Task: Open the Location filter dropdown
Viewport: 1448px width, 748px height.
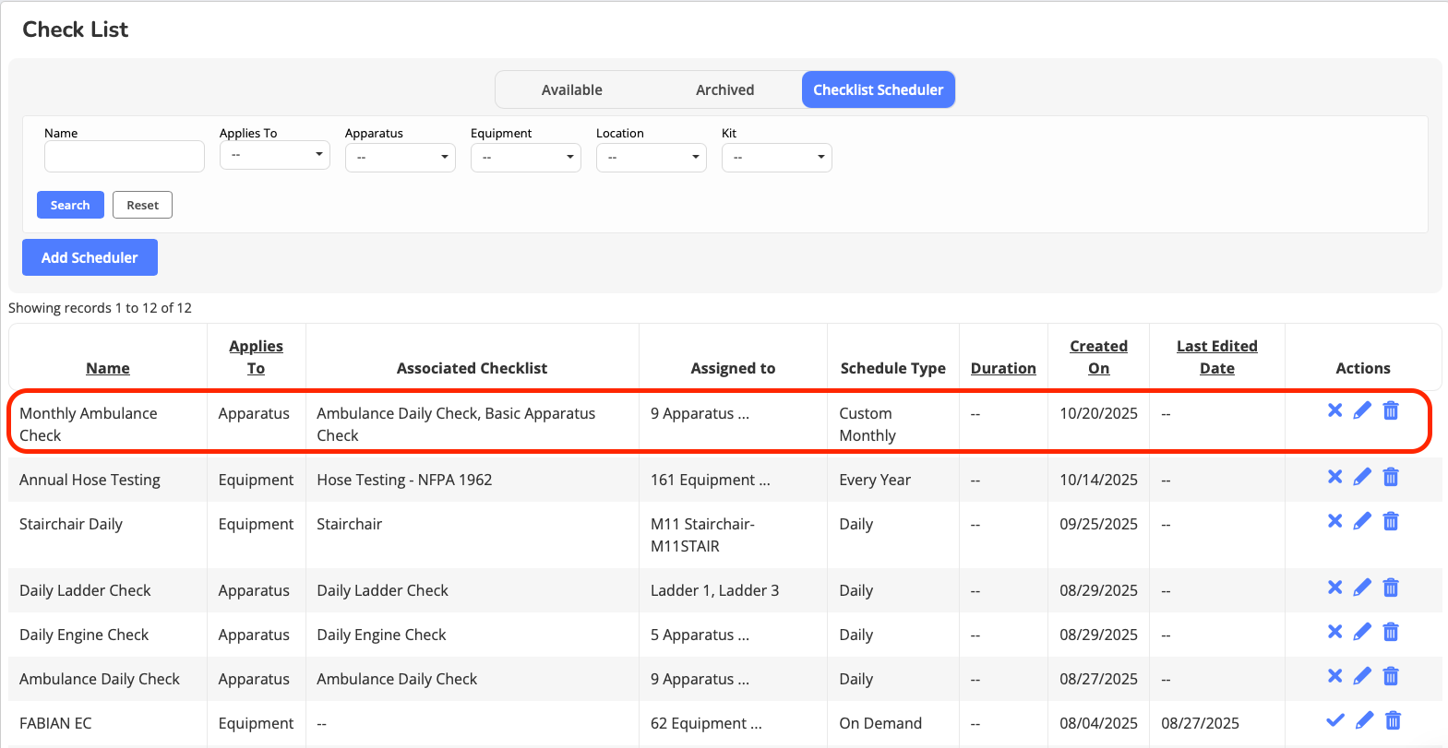Action: click(x=651, y=158)
